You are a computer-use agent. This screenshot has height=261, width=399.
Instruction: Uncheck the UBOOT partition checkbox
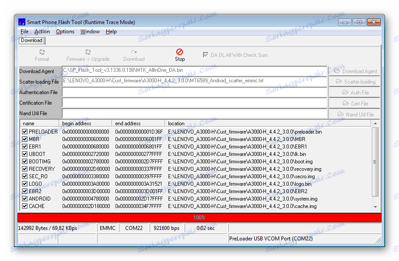tap(24, 154)
